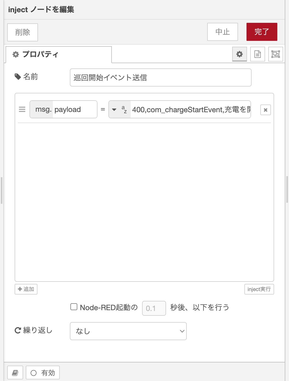Screen dimensions: 289x381
Task: Toggle the 有効 enabled state button
Action: [x=43, y=373]
